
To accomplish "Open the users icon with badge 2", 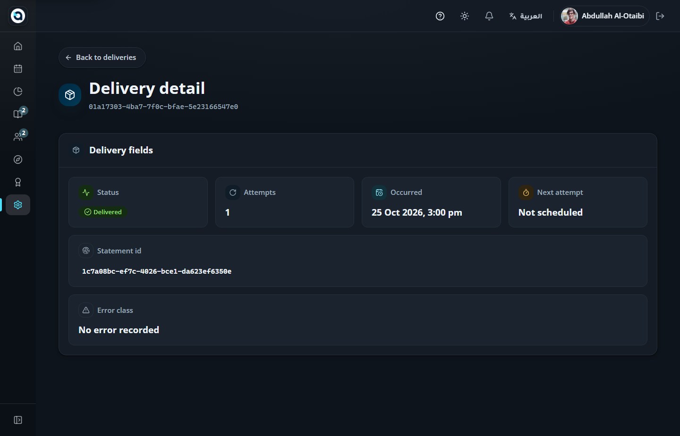I will pos(18,137).
